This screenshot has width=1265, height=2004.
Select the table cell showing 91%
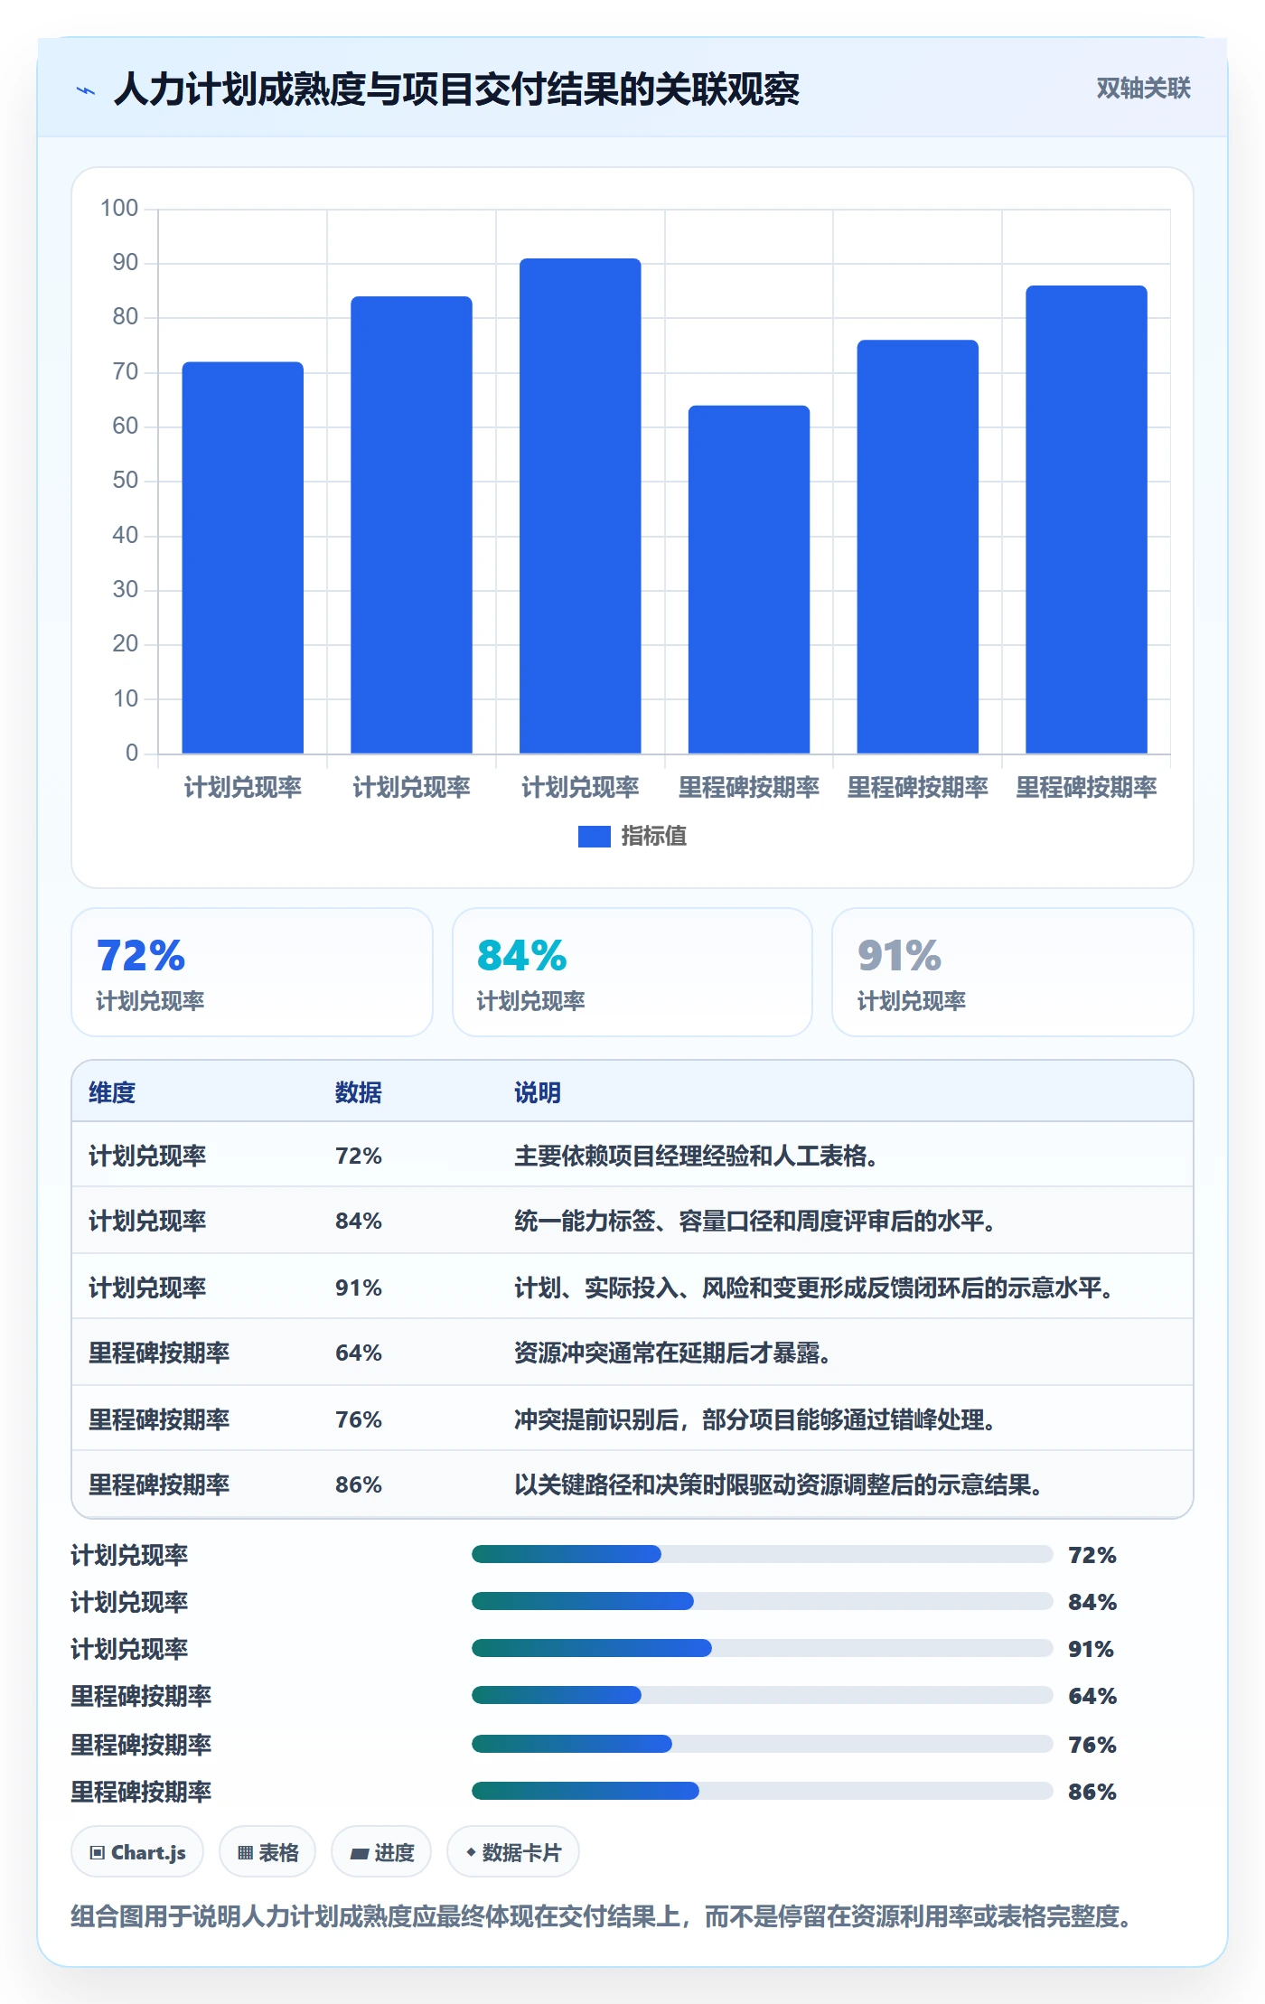359,1288
